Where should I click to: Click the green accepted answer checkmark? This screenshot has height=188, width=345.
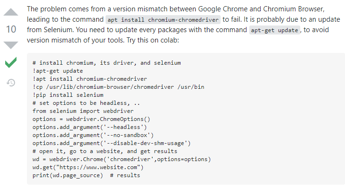click(x=11, y=62)
